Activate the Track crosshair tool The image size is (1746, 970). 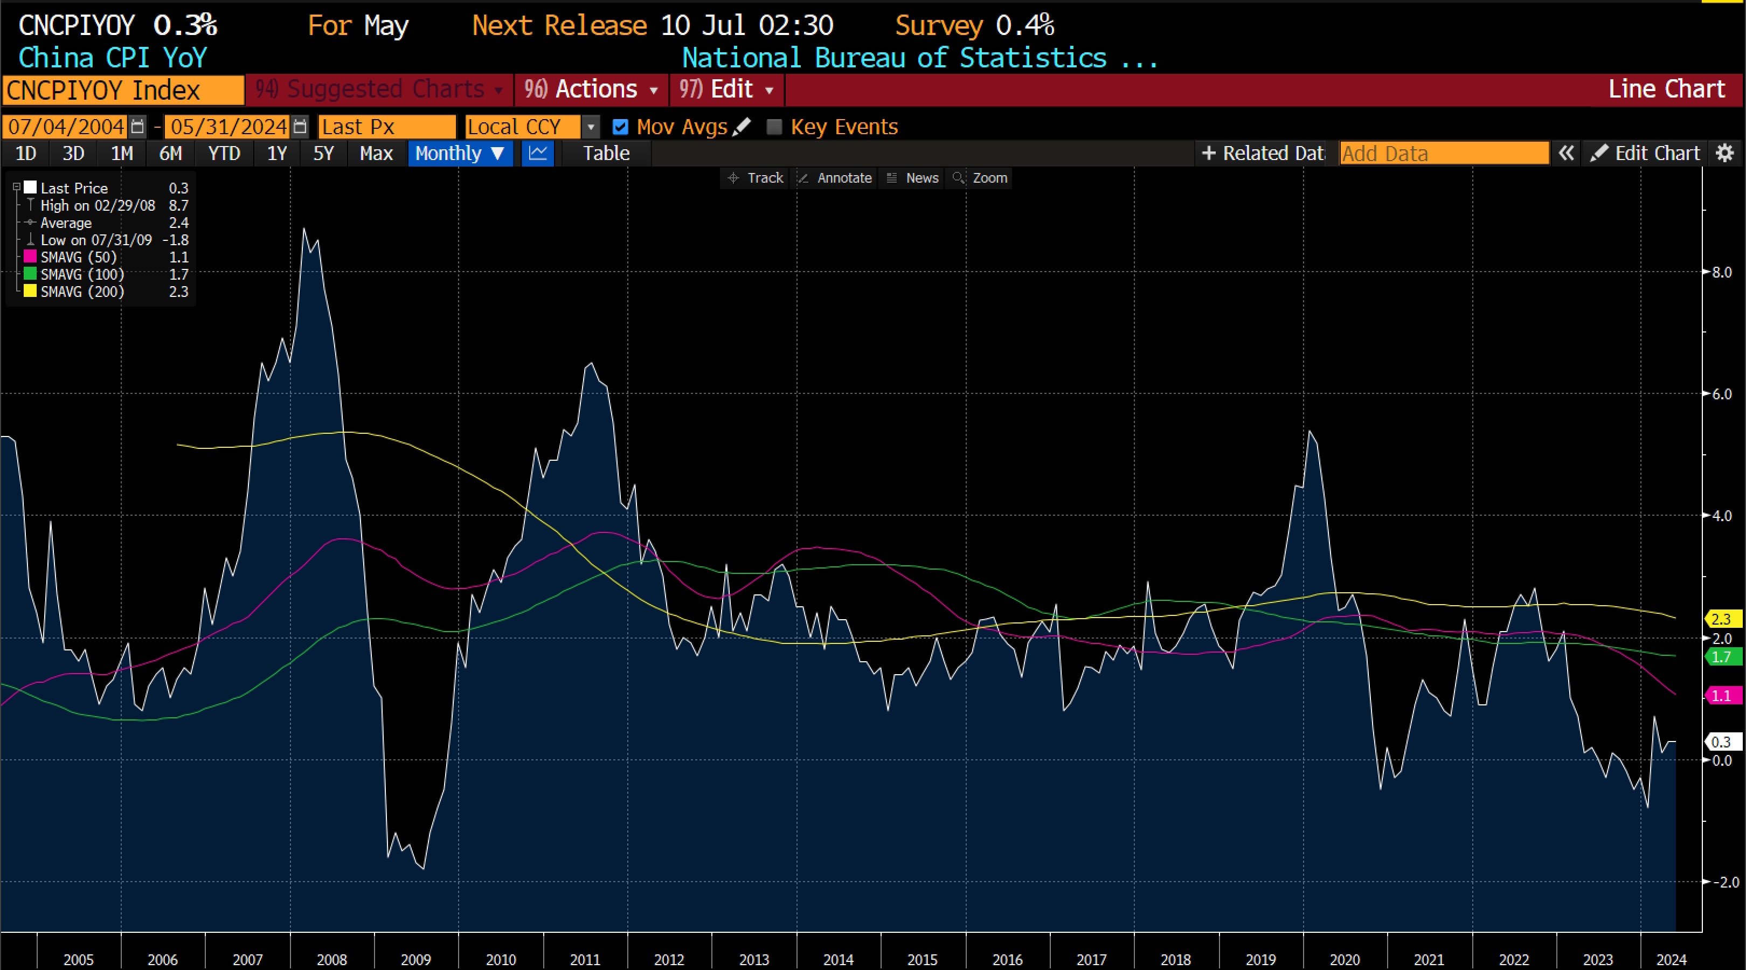click(x=755, y=178)
